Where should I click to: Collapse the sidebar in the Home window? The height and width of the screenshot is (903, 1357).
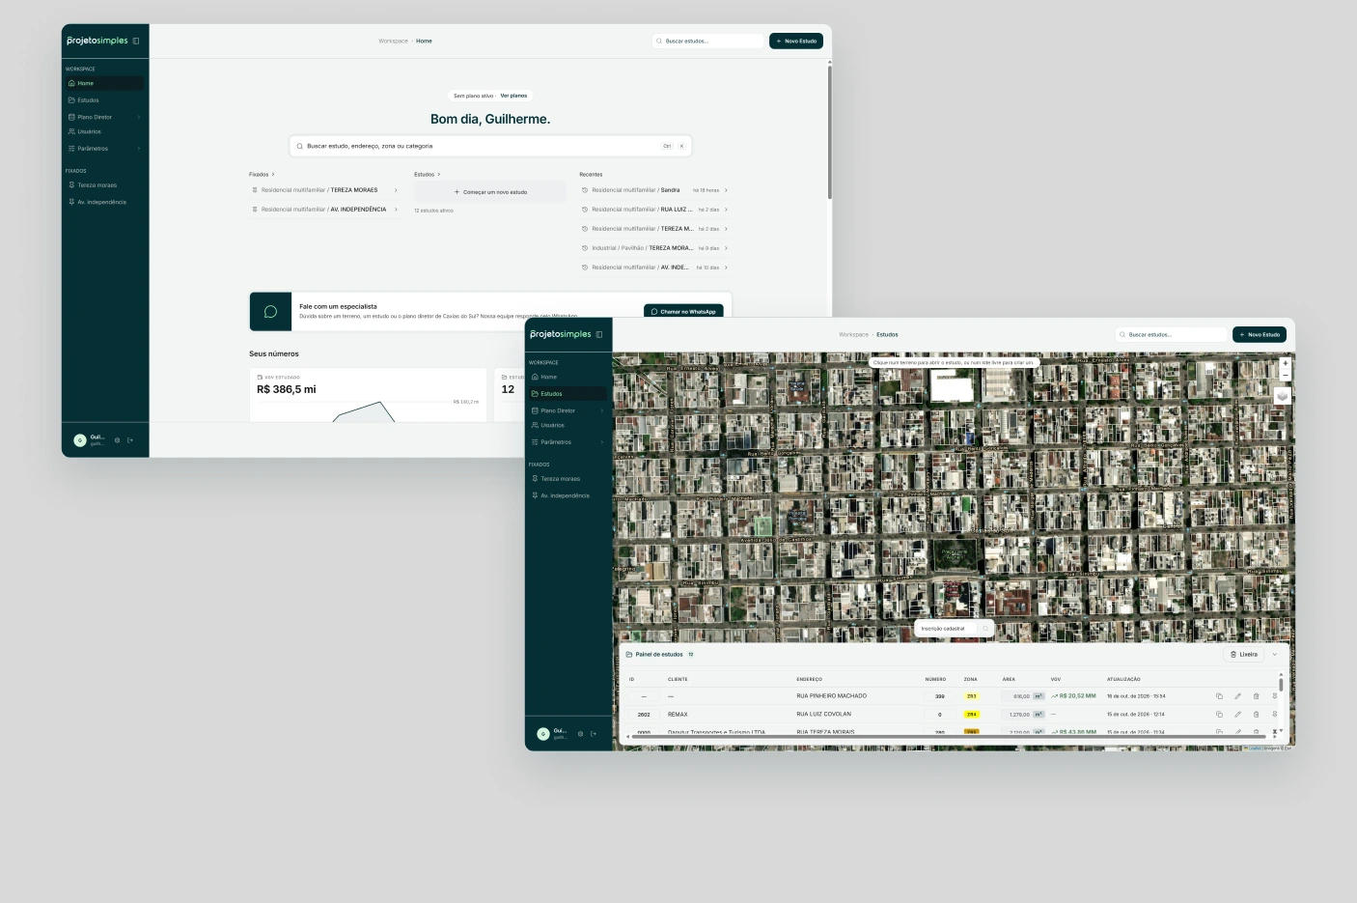point(136,41)
